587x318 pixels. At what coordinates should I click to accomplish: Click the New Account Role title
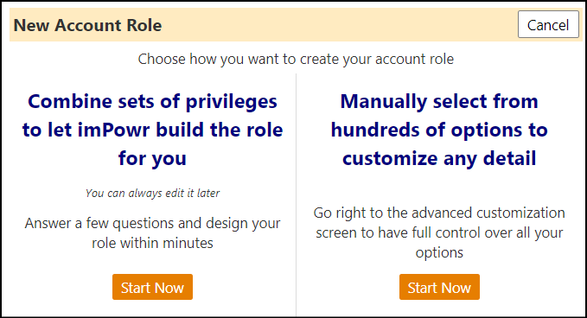click(x=87, y=25)
